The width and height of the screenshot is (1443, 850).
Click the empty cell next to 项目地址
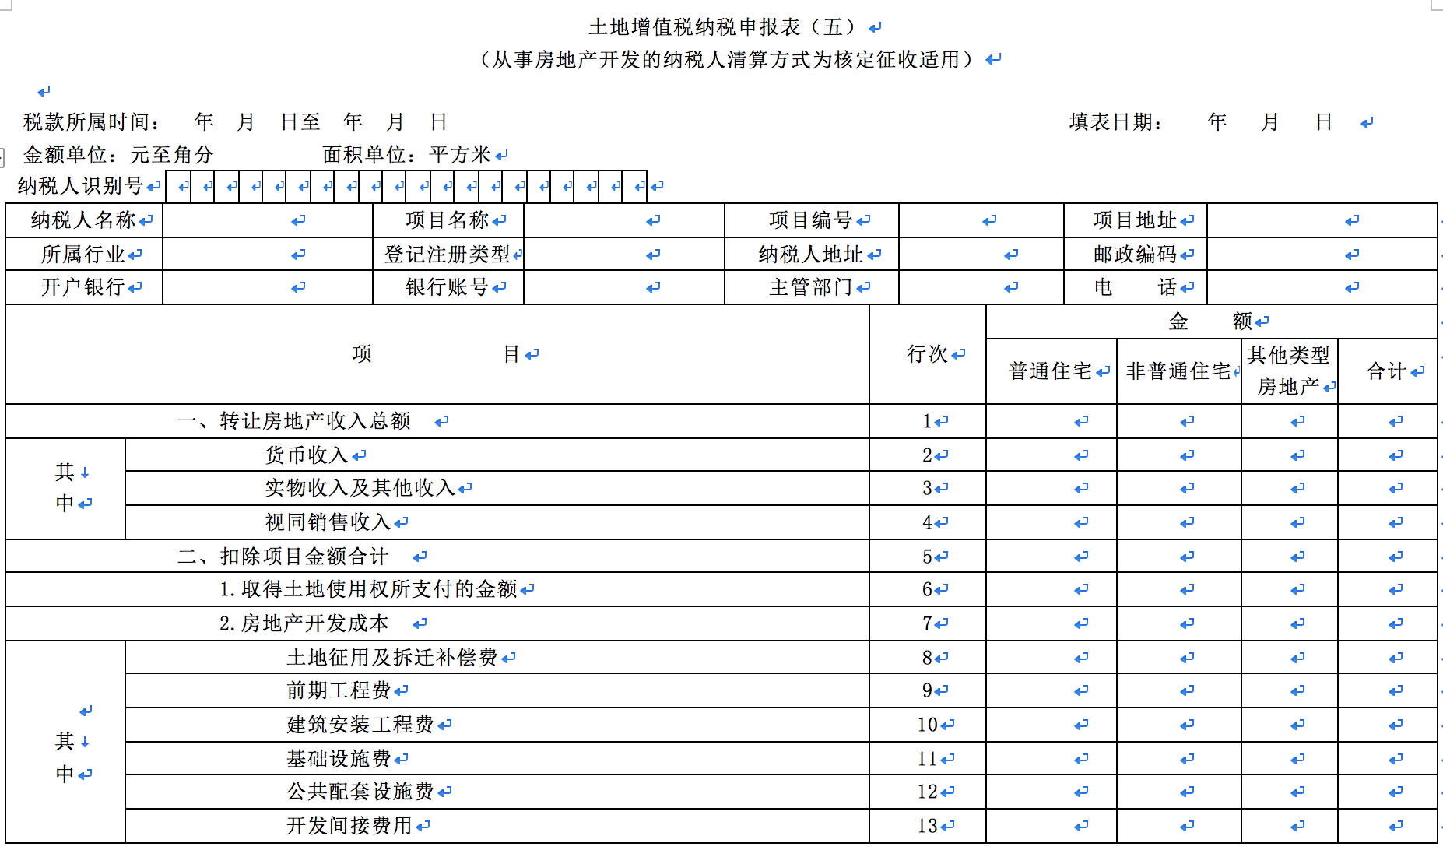tap(1322, 220)
